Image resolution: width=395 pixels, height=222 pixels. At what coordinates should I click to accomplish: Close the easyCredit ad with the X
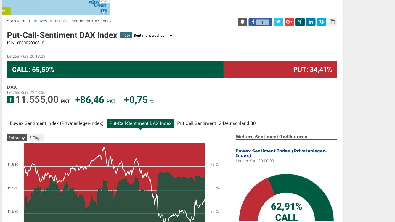pos(107,1)
